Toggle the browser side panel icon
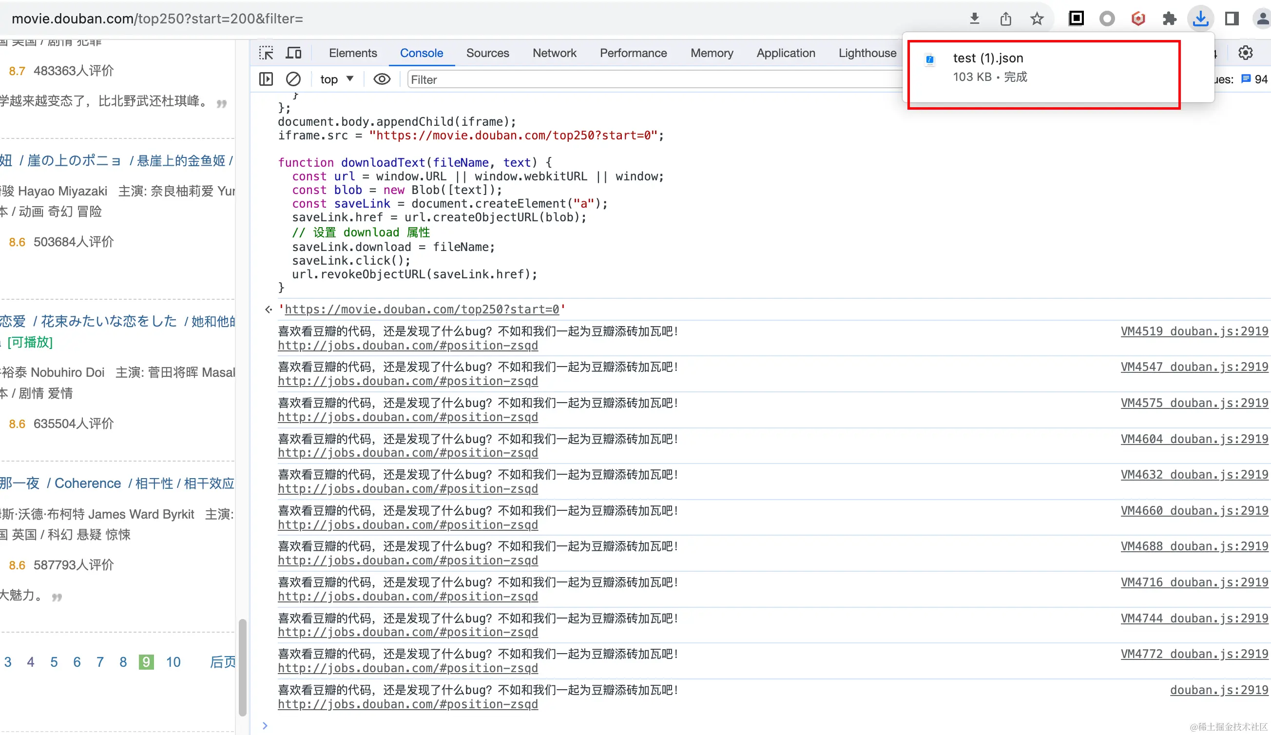Viewport: 1271px width, 735px height. point(1232,19)
